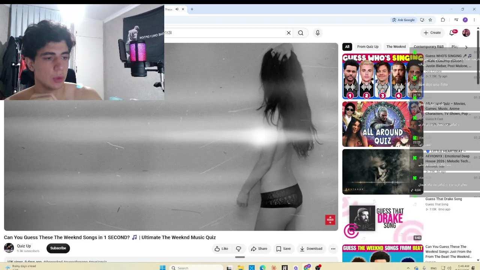Open File Explorer from the taskbar
480x270 pixels.
241,268
